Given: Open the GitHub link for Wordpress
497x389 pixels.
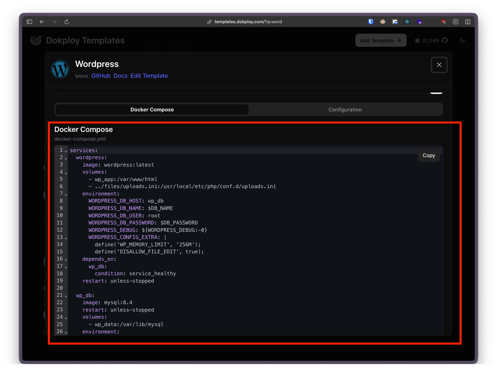Looking at the screenshot, I should click(101, 76).
